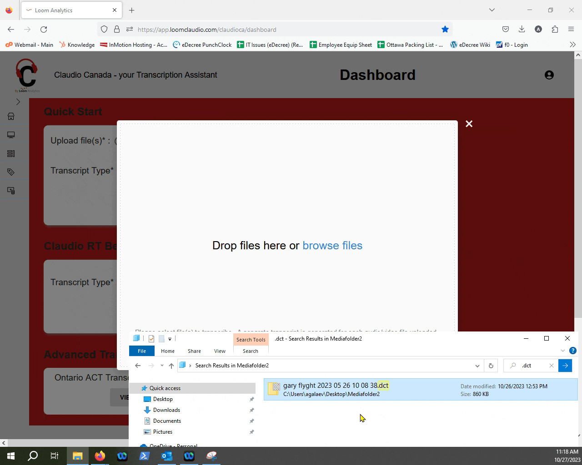Open Firefox account avatar icon

pos(538,30)
